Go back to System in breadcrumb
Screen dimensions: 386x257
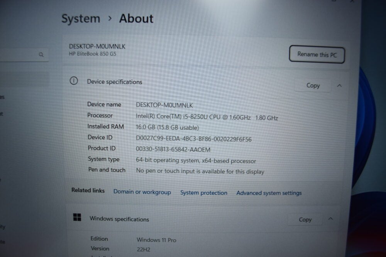[x=81, y=18]
